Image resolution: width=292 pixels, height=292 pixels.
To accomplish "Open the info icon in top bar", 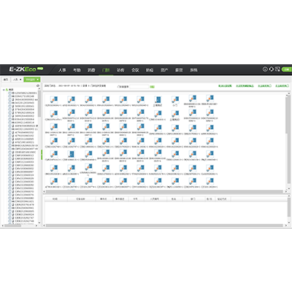I will 265,69.
